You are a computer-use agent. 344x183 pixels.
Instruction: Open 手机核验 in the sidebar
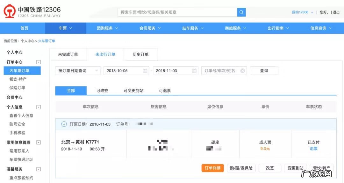17,133
